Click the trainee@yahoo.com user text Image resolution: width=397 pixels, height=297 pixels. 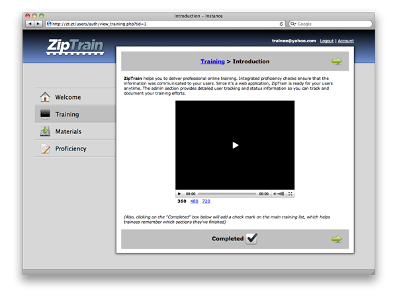pos(294,41)
